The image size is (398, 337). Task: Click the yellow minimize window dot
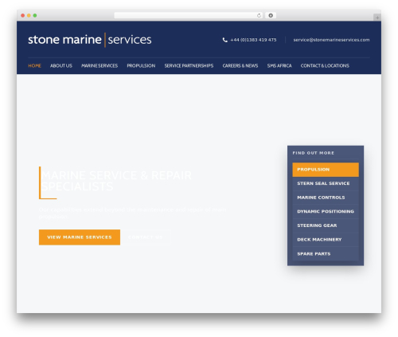29,15
